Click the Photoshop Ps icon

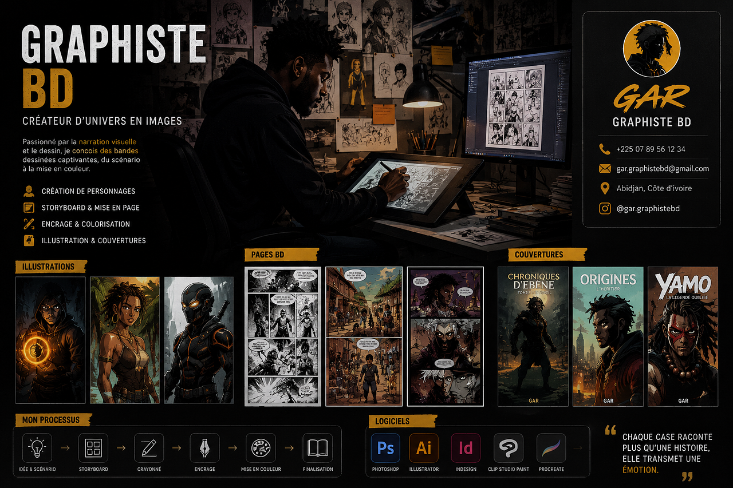[x=385, y=448]
